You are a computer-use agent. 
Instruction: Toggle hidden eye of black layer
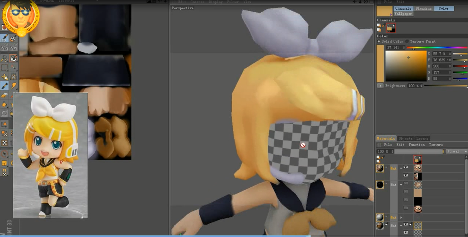pos(406,199)
